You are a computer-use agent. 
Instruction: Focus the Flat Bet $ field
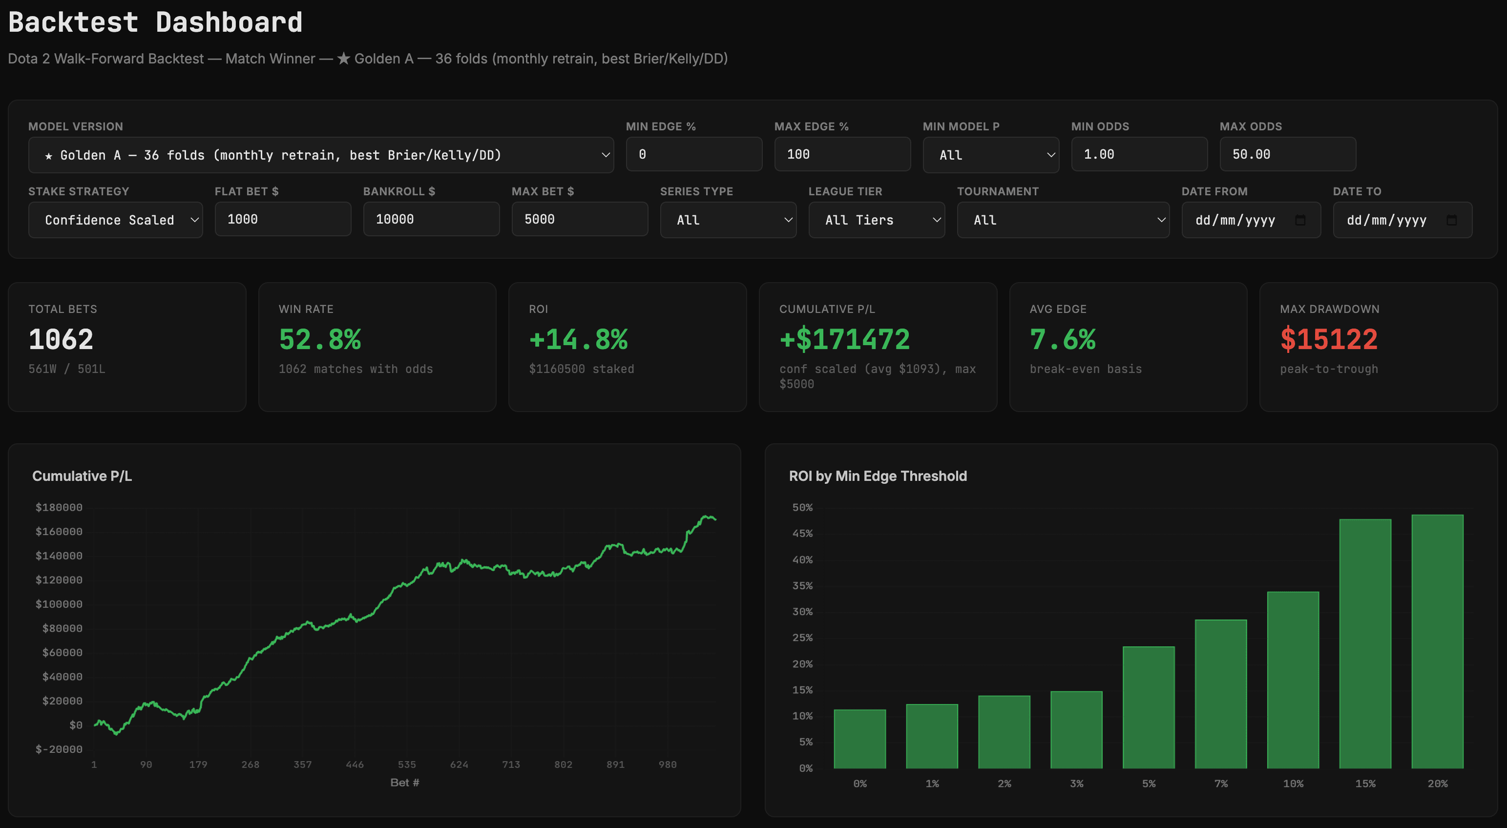[283, 219]
